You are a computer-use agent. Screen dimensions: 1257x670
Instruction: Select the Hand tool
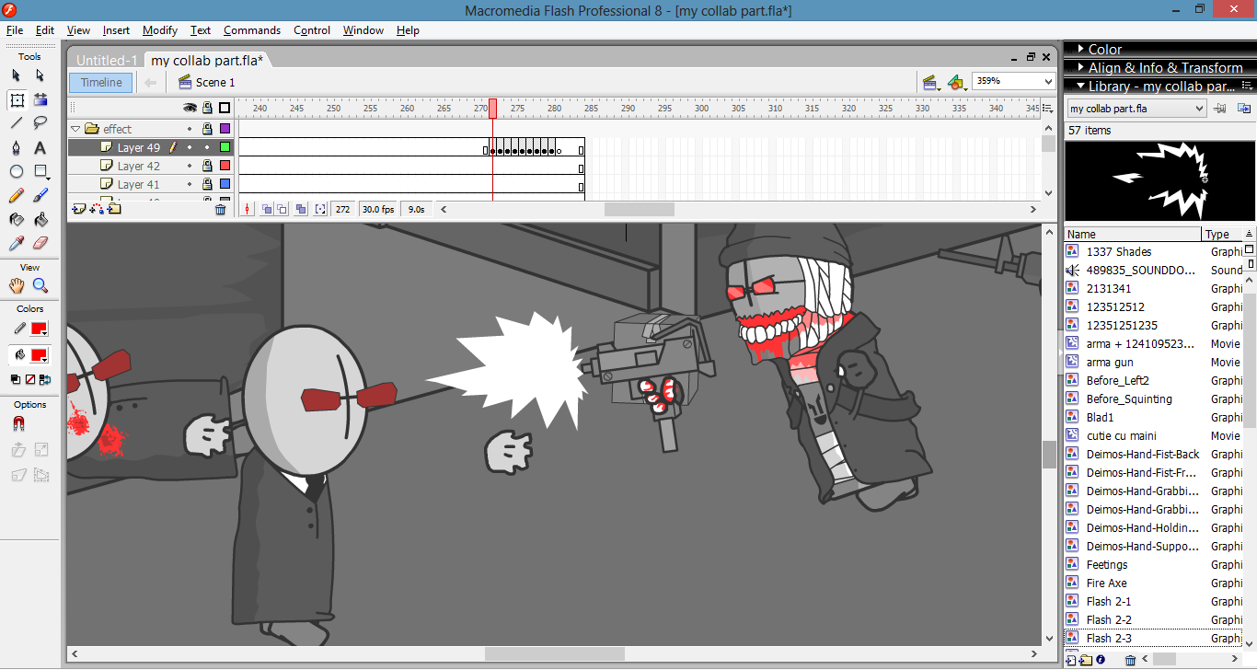coord(17,285)
